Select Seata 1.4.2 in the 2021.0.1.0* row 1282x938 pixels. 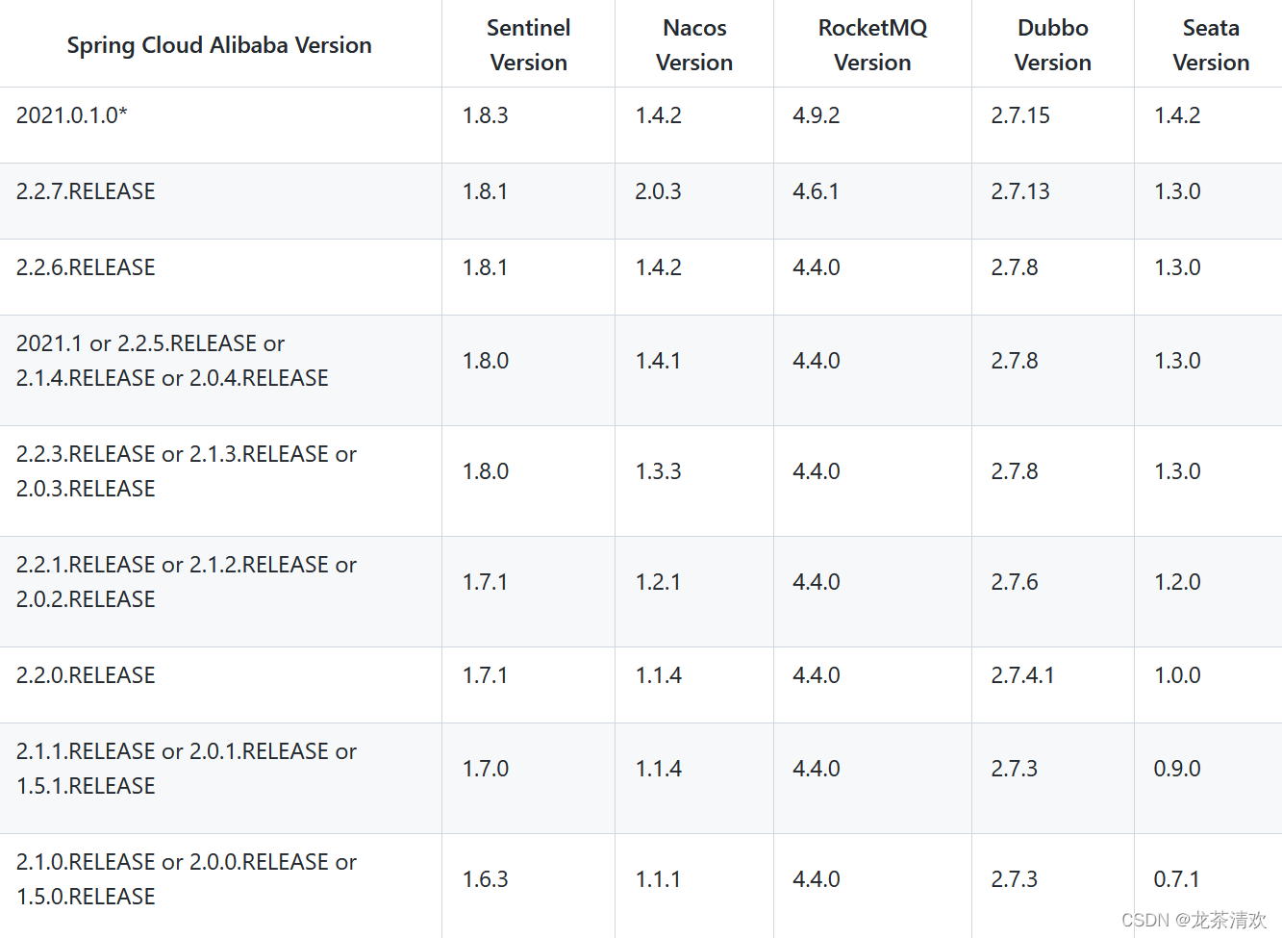[1177, 115]
